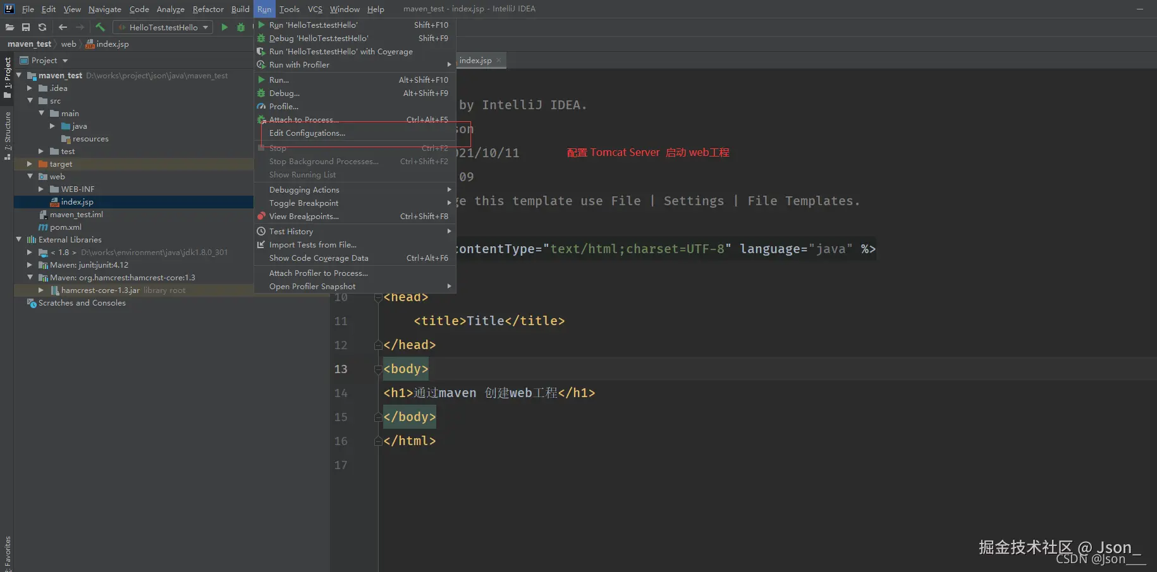Choose Attach Profiler to Process
This screenshot has width=1157, height=572.
(x=355, y=273)
